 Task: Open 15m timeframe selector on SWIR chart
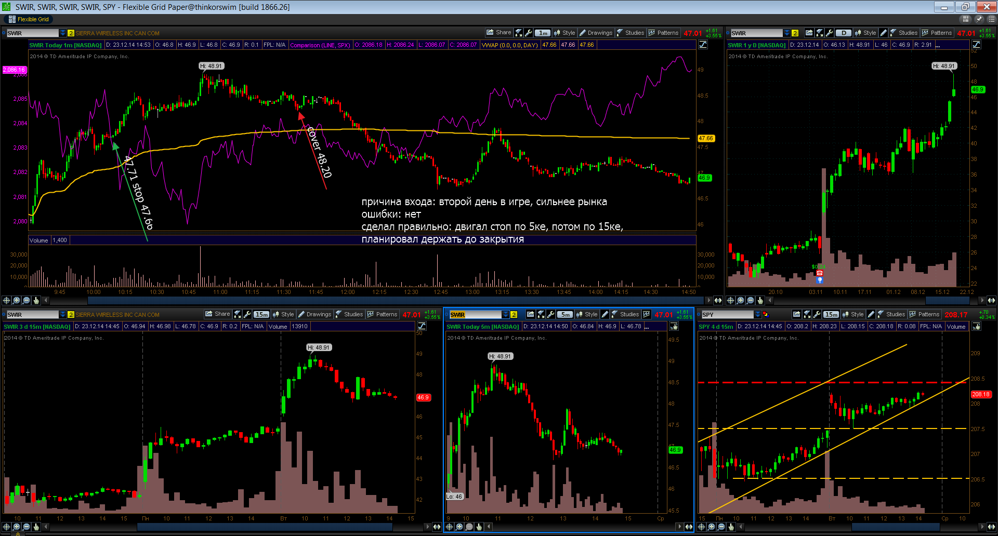pos(261,314)
